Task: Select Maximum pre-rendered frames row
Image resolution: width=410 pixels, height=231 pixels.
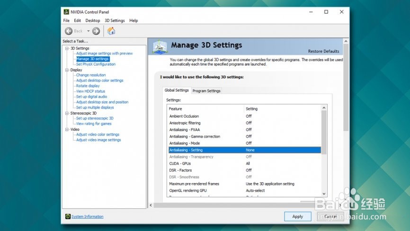Action: point(245,184)
